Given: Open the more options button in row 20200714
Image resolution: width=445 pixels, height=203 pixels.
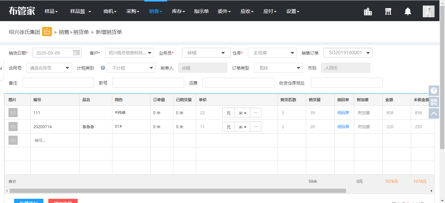Looking at the screenshot, I should click(256, 127).
